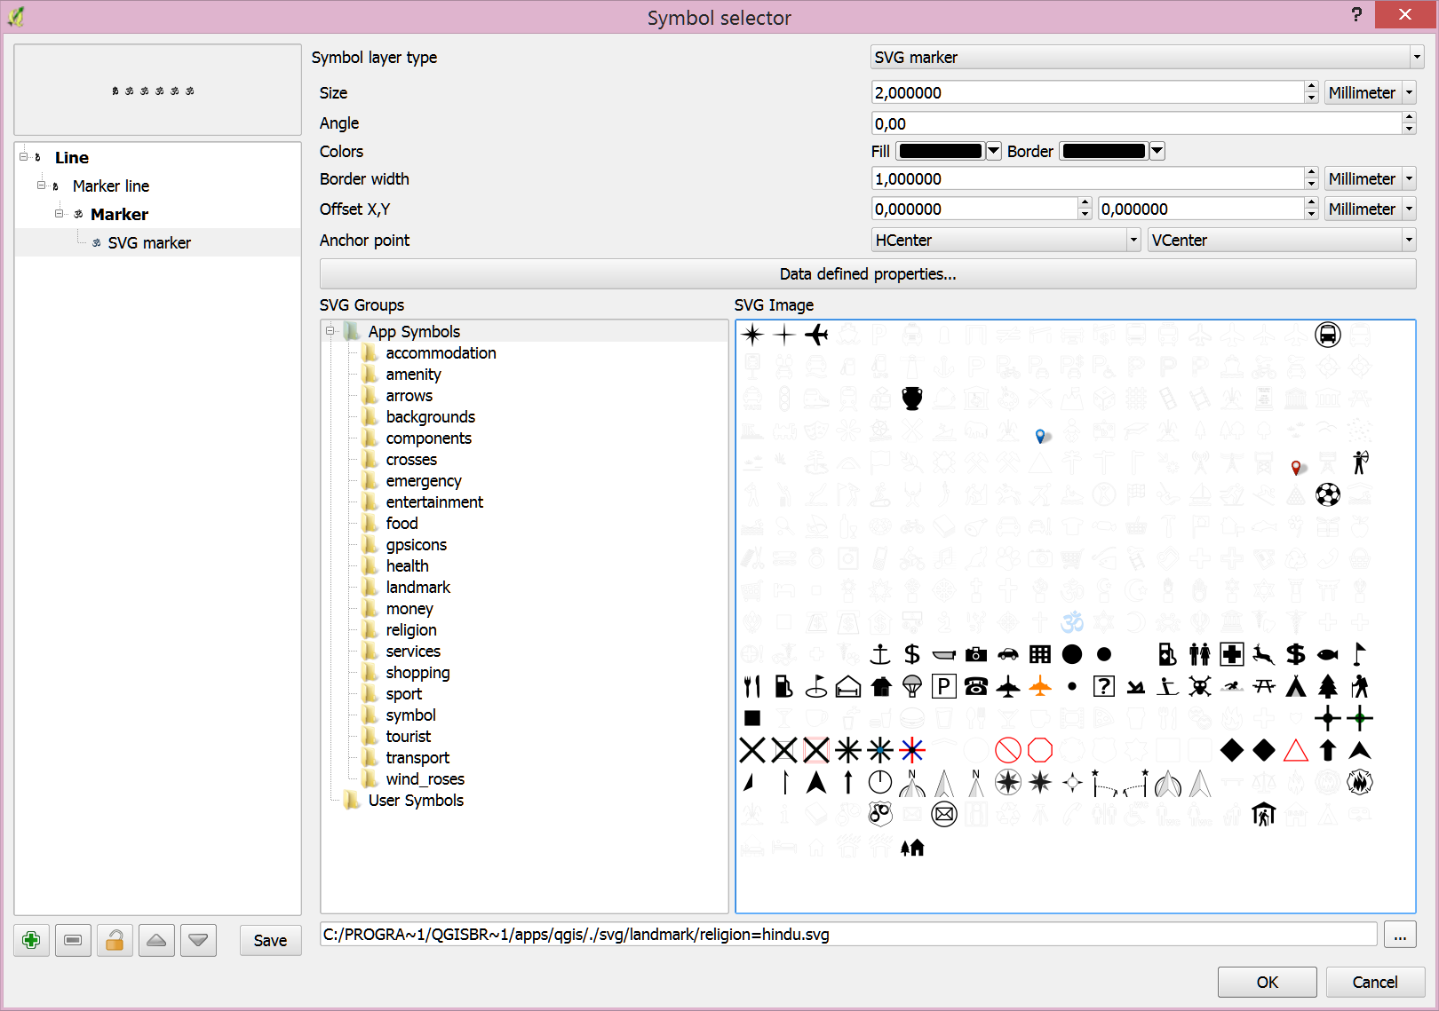Remove symbol layer using the minus button
The width and height of the screenshot is (1439, 1011).
73,940
